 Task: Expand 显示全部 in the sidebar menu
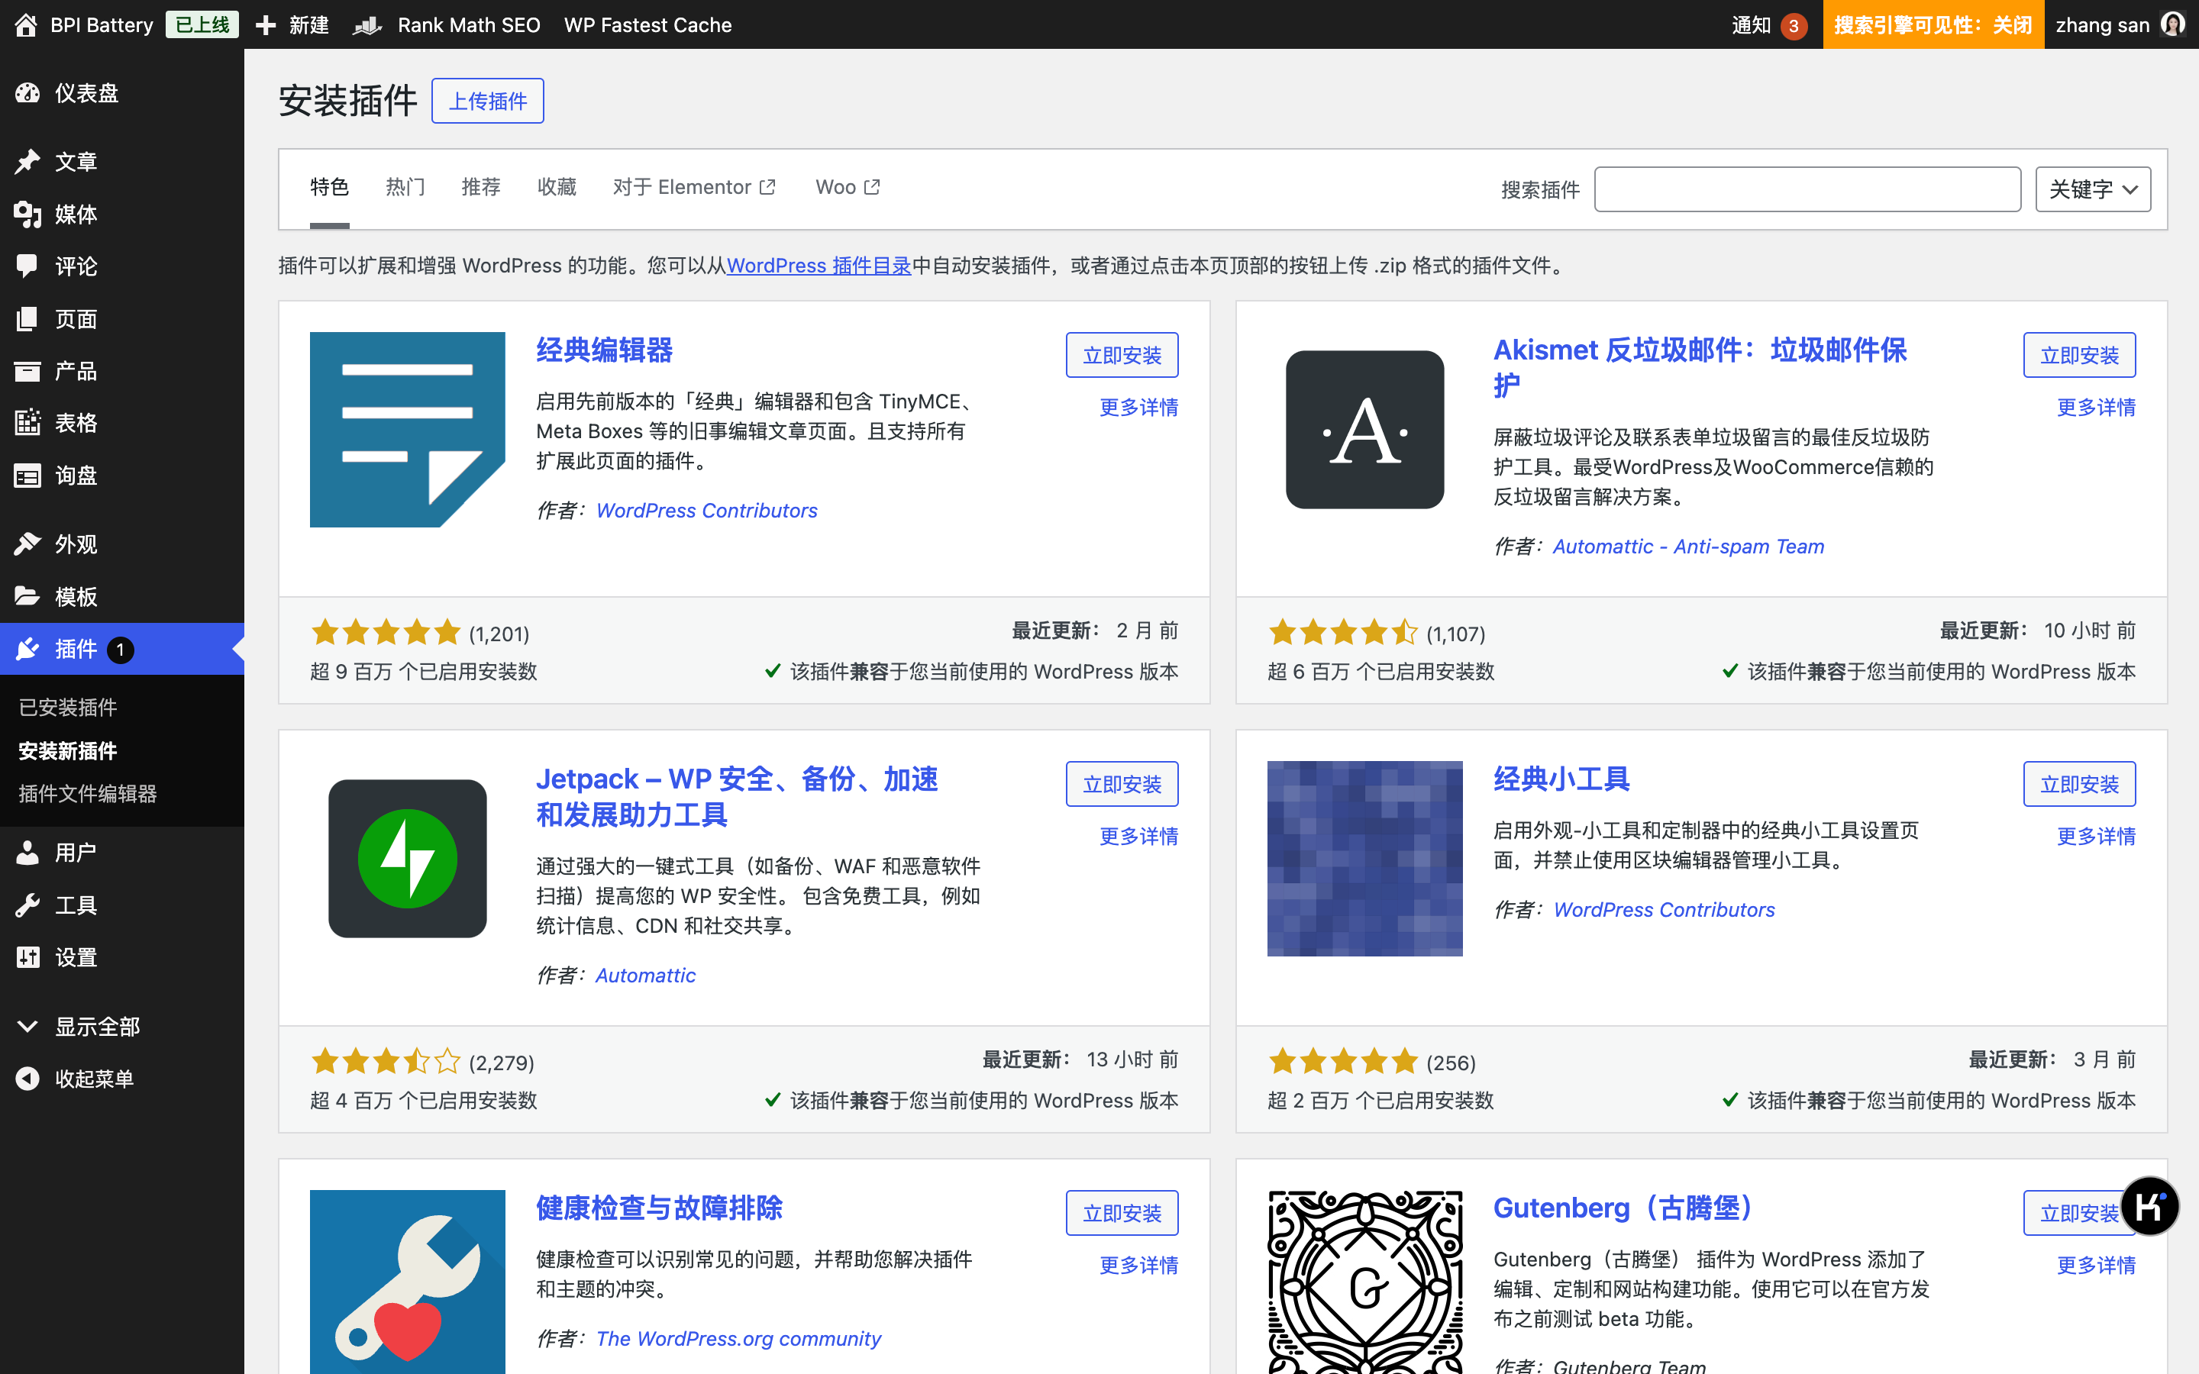point(96,1026)
